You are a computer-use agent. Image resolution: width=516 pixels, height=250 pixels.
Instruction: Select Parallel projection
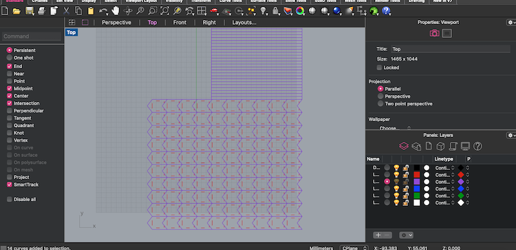click(x=380, y=89)
